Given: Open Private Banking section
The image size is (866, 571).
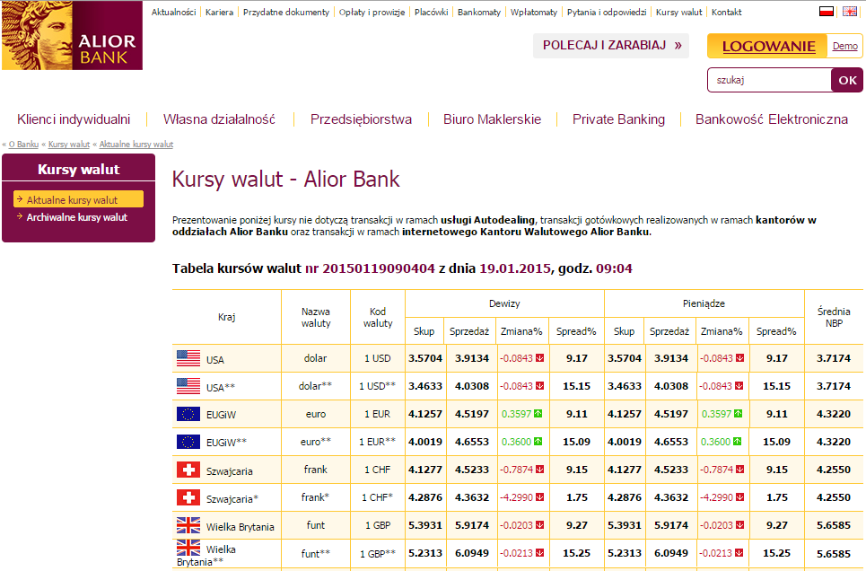Looking at the screenshot, I should [x=618, y=119].
